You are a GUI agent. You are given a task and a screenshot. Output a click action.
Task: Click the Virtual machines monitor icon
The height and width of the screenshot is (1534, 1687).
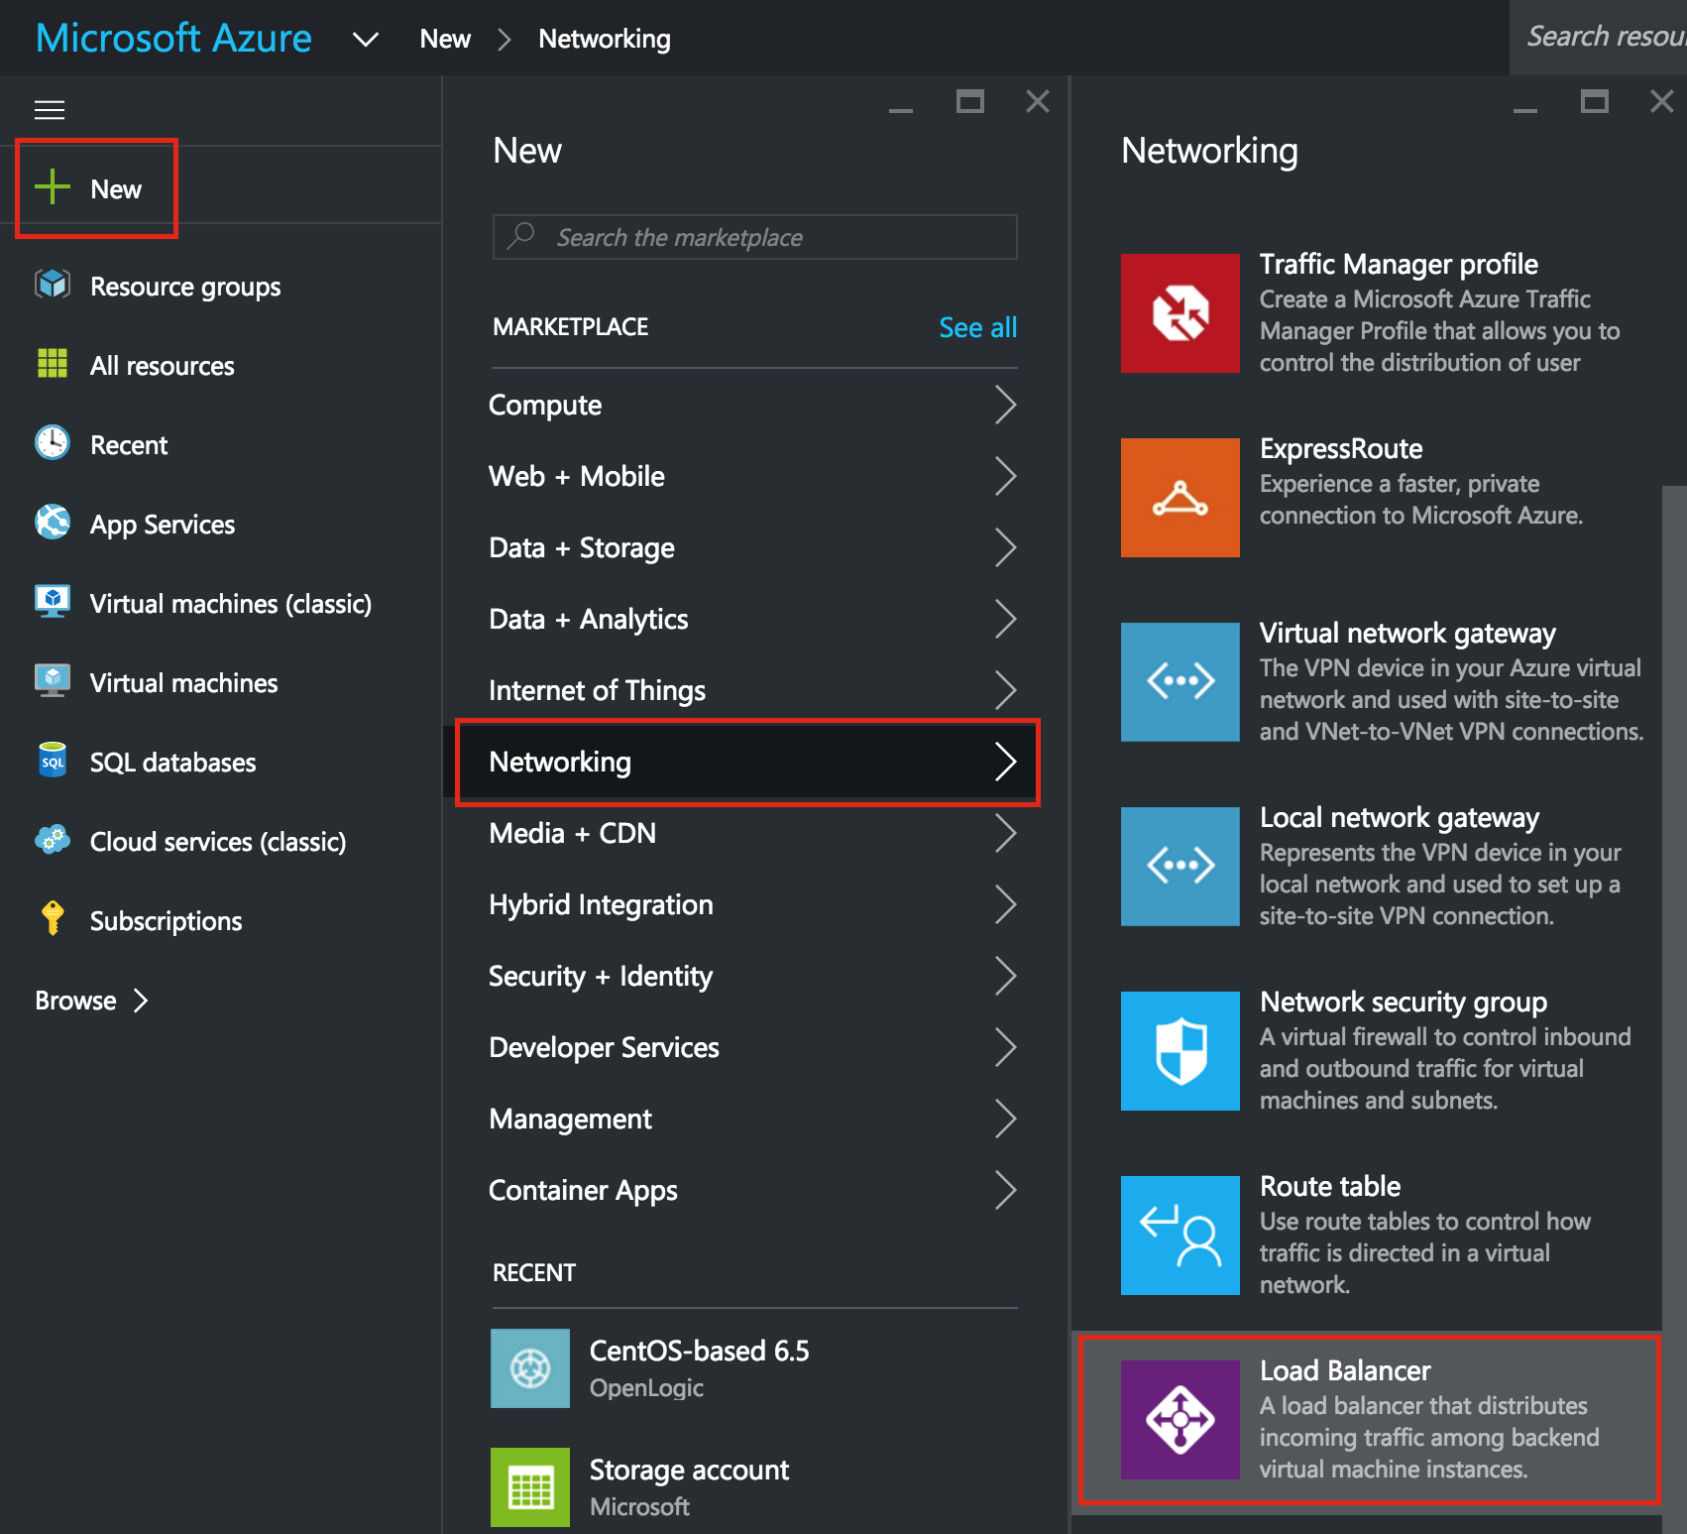click(x=53, y=680)
